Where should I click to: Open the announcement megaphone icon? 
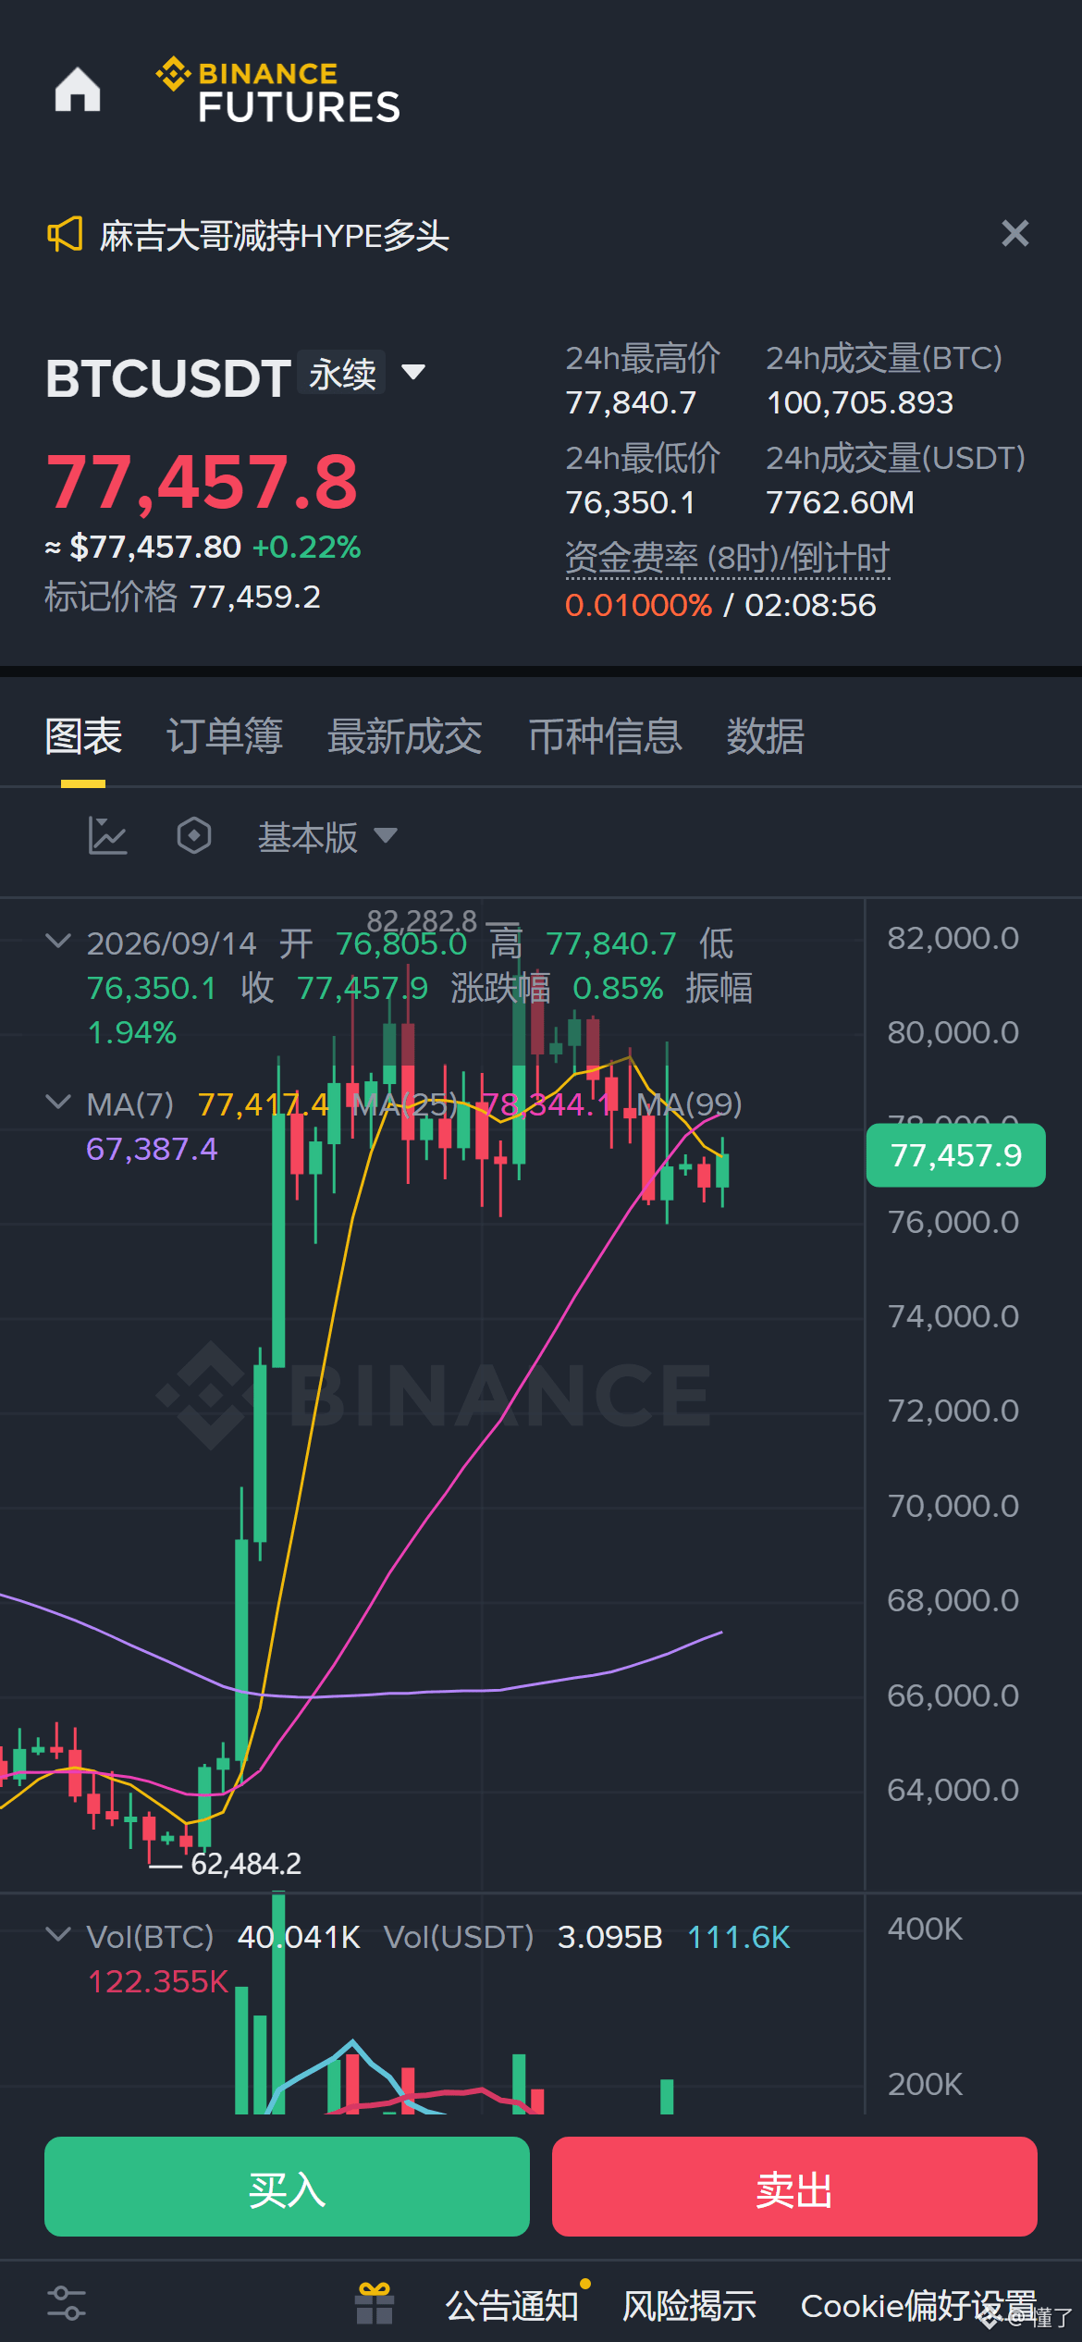pos(65,235)
